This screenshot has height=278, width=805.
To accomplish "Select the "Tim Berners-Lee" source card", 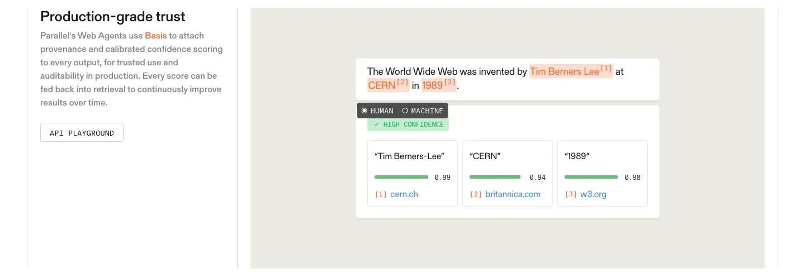I will tap(413, 173).
